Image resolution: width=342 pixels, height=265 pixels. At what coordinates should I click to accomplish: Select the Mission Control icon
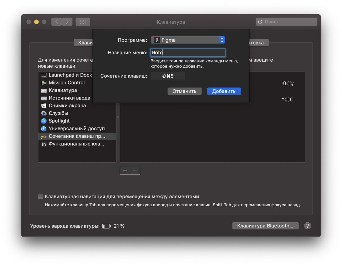pos(44,83)
